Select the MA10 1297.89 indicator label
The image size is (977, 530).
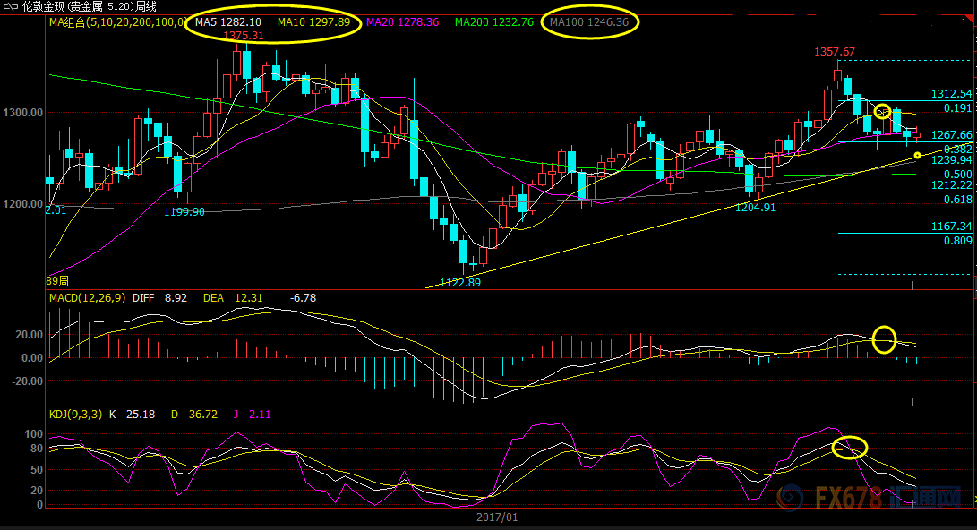(x=313, y=21)
